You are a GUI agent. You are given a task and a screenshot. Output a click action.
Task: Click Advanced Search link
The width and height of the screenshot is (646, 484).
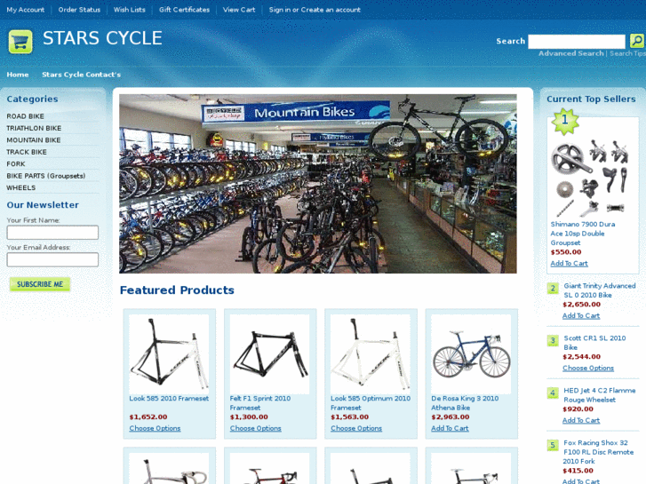click(570, 53)
